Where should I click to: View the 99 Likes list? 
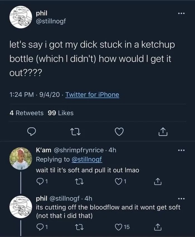[x=61, y=113]
